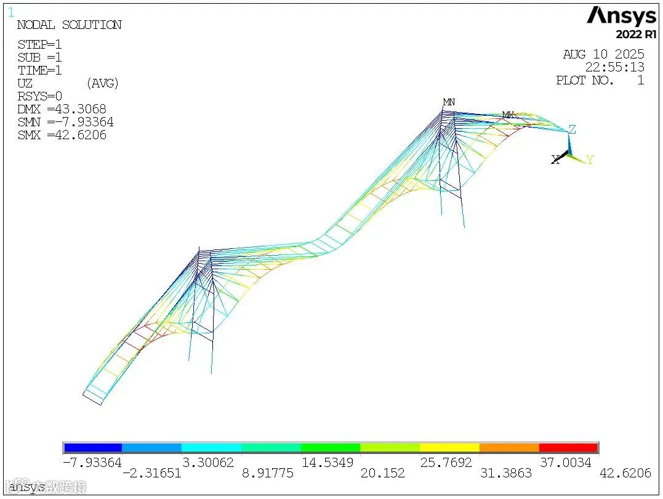
Task: Select the MX maximum value marker
Action: point(508,115)
